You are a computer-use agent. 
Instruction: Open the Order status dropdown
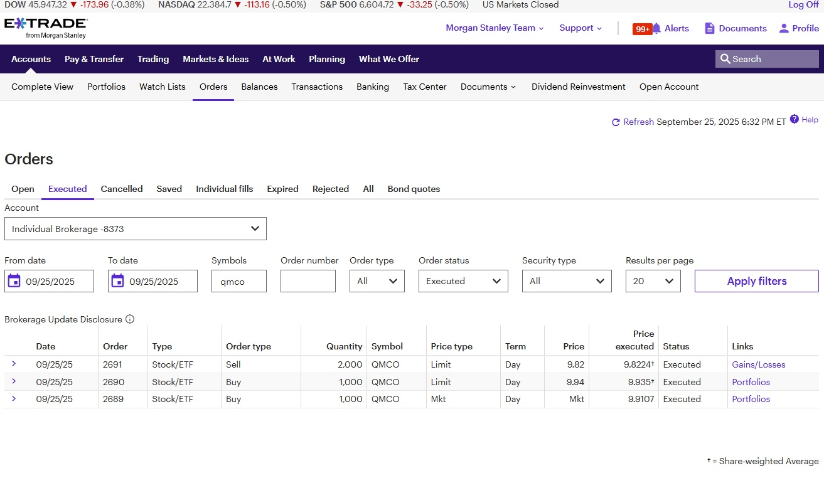[x=463, y=281]
